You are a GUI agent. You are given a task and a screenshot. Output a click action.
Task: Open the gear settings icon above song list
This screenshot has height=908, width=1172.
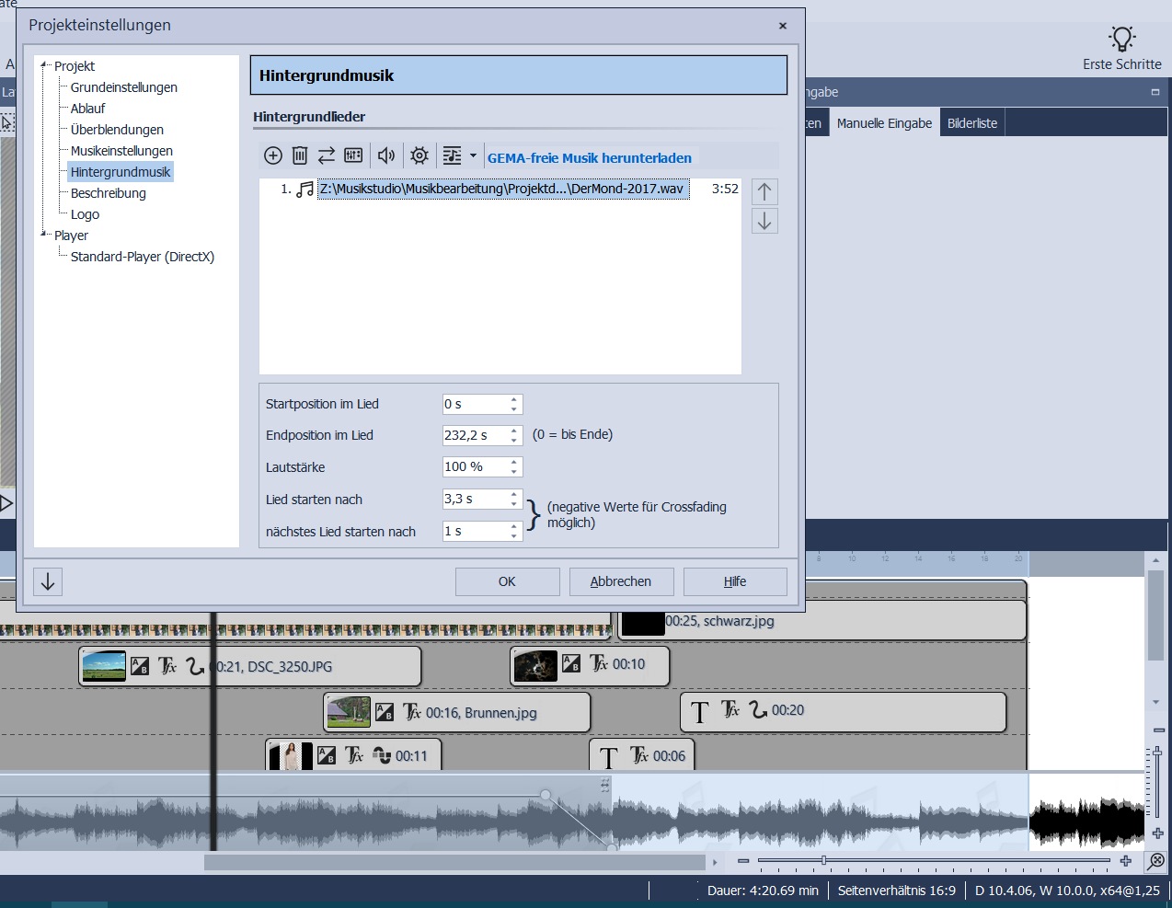click(419, 155)
